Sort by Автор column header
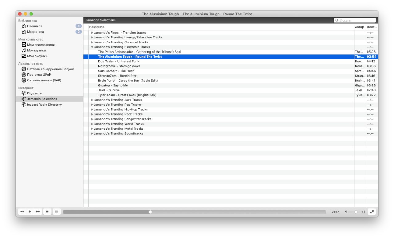Viewport: 394px width, 238px height. tap(360, 27)
